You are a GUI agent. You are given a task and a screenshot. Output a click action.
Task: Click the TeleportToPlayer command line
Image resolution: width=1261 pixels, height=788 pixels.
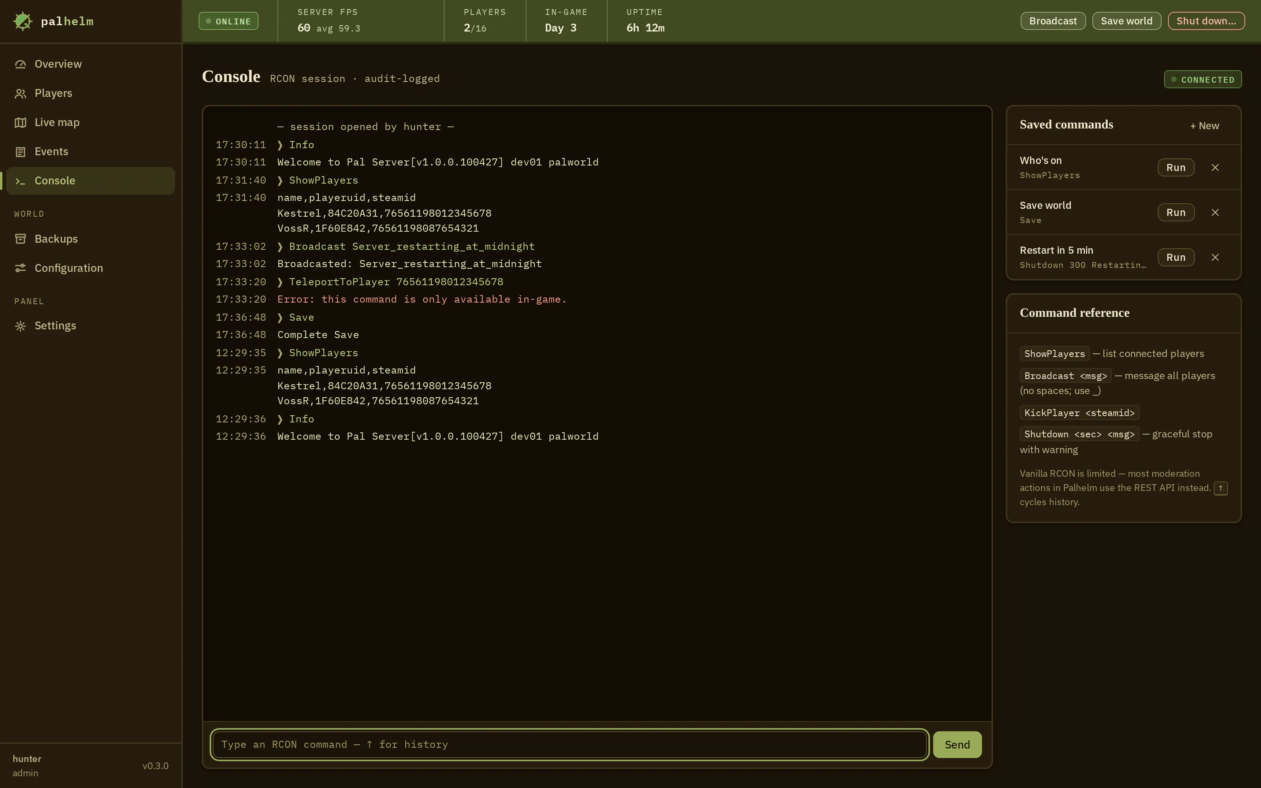[390, 282]
